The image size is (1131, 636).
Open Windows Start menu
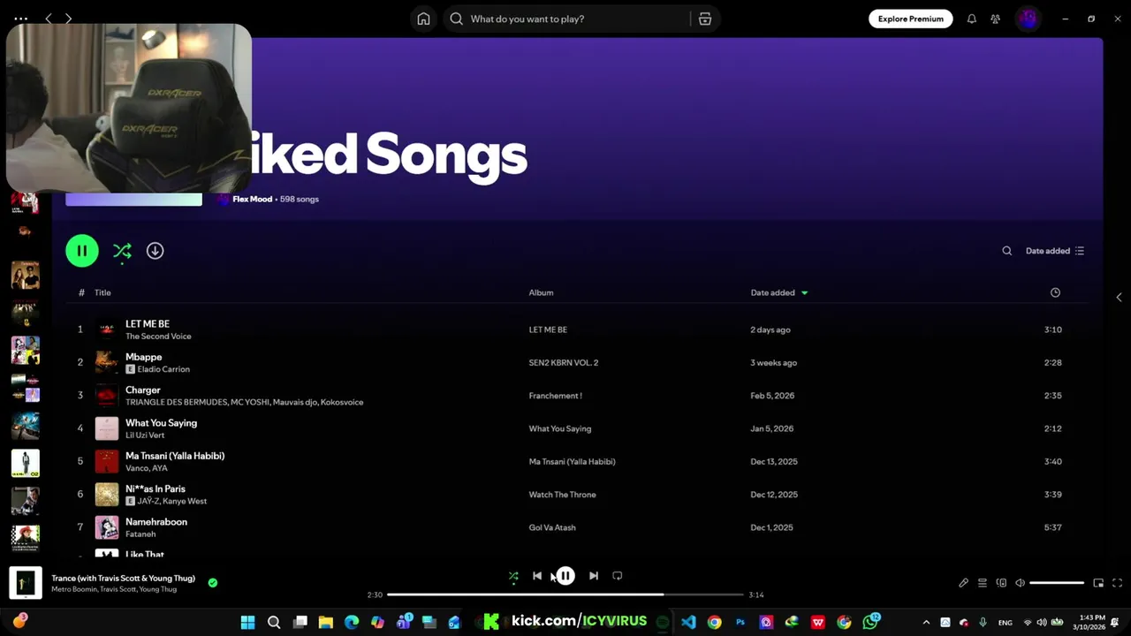pos(247,622)
